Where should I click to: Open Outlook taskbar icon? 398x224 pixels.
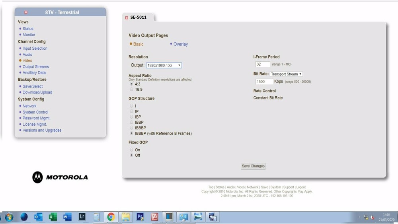coord(38,217)
